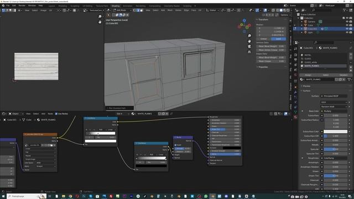This screenshot has height=199, width=354.
Task: Switch to the Shading workspace tab
Action: tap(116, 6)
